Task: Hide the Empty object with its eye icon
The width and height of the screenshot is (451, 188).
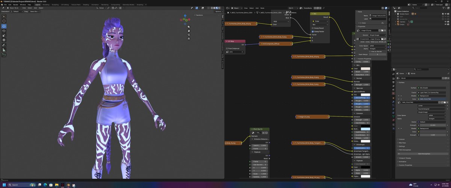Action: tap(445, 24)
